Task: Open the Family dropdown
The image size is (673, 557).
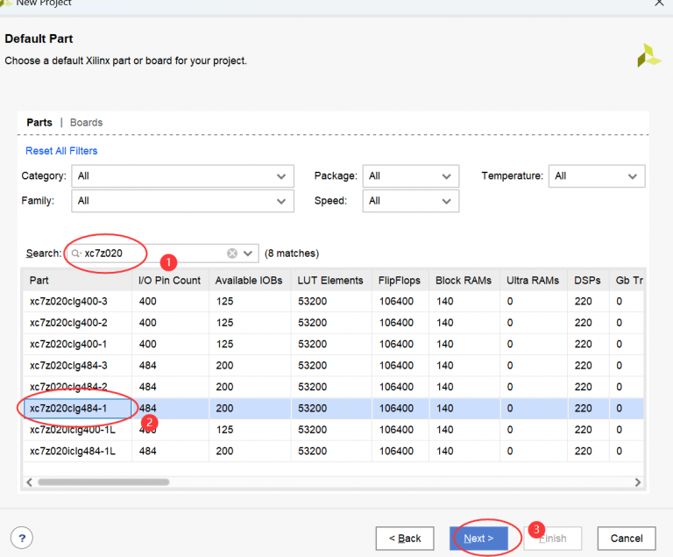Action: point(182,201)
